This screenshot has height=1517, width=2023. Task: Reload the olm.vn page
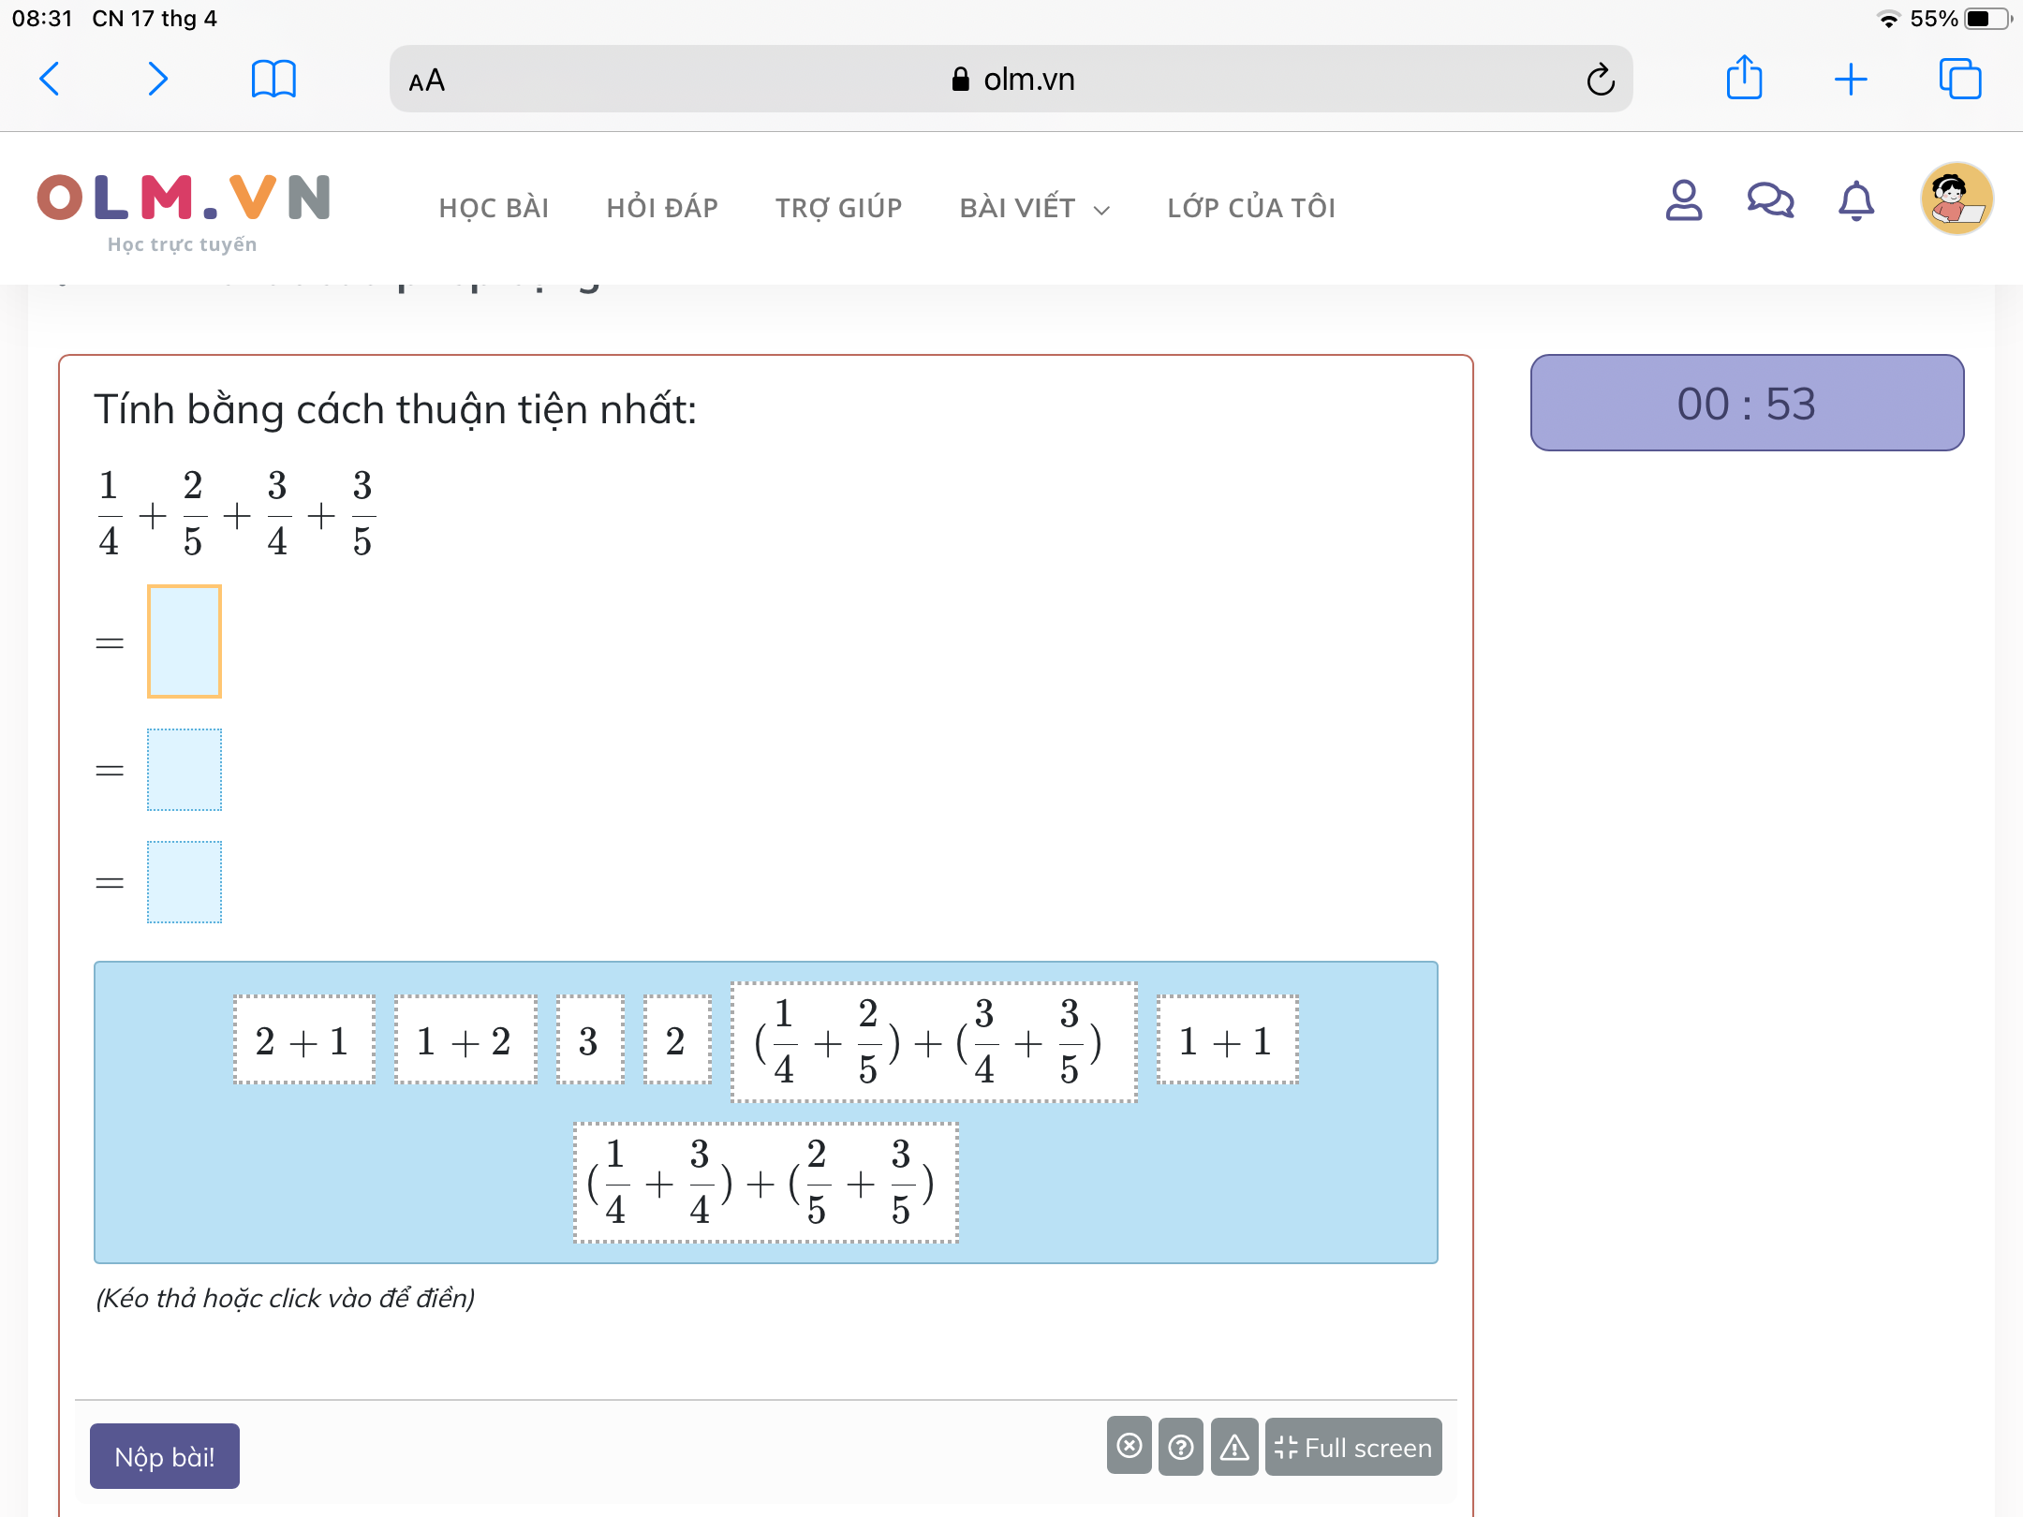(x=1600, y=80)
